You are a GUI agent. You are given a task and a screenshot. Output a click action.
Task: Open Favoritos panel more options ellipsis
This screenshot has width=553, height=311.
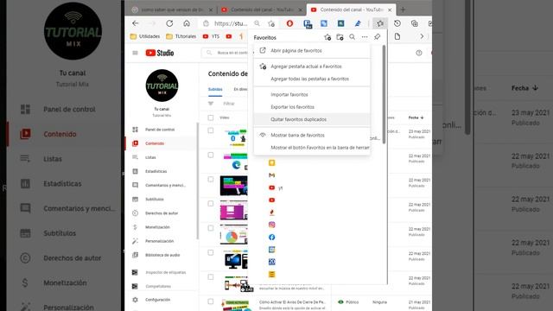click(x=365, y=37)
